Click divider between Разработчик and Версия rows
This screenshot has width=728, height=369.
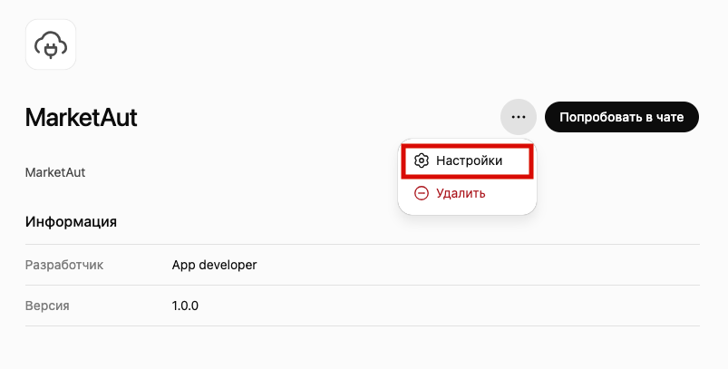[x=362, y=285]
